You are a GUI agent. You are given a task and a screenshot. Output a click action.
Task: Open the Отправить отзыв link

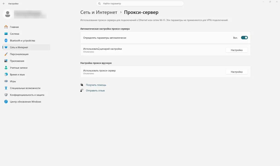click(95, 90)
